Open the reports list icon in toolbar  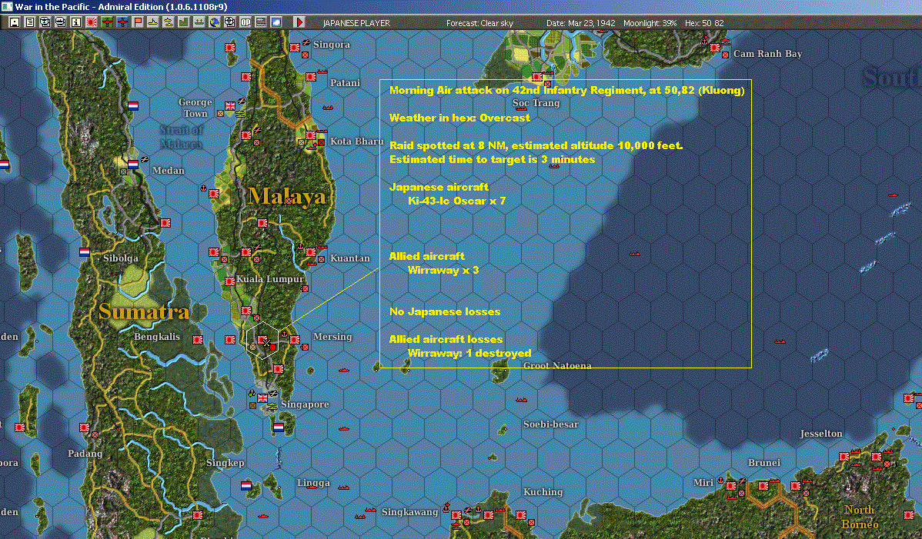pos(30,22)
